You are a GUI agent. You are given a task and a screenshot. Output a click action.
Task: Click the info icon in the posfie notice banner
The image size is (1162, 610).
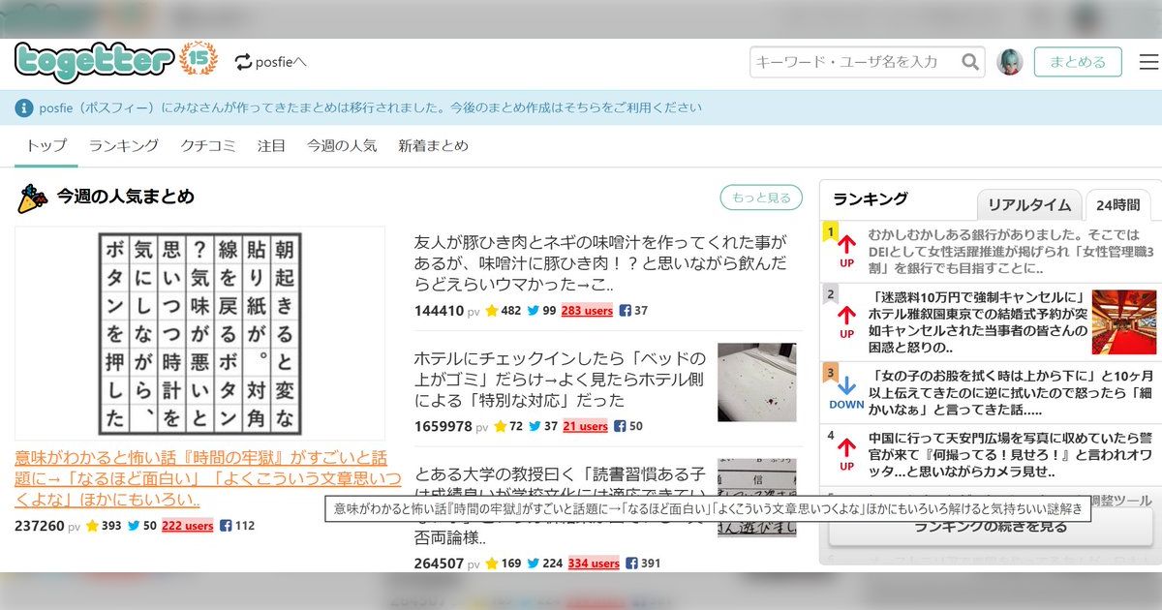[x=24, y=108]
